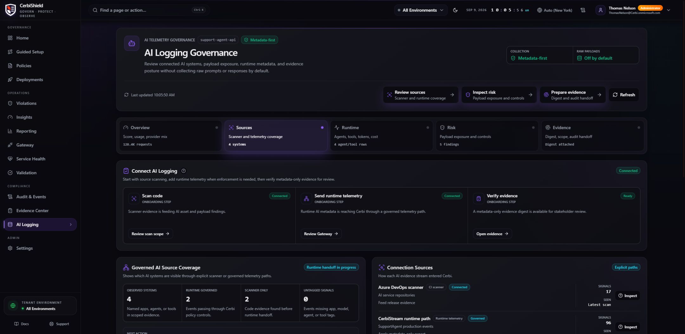The height and width of the screenshot is (334, 685).
Task: Open the Tenant Environment selector
Action: point(40,306)
